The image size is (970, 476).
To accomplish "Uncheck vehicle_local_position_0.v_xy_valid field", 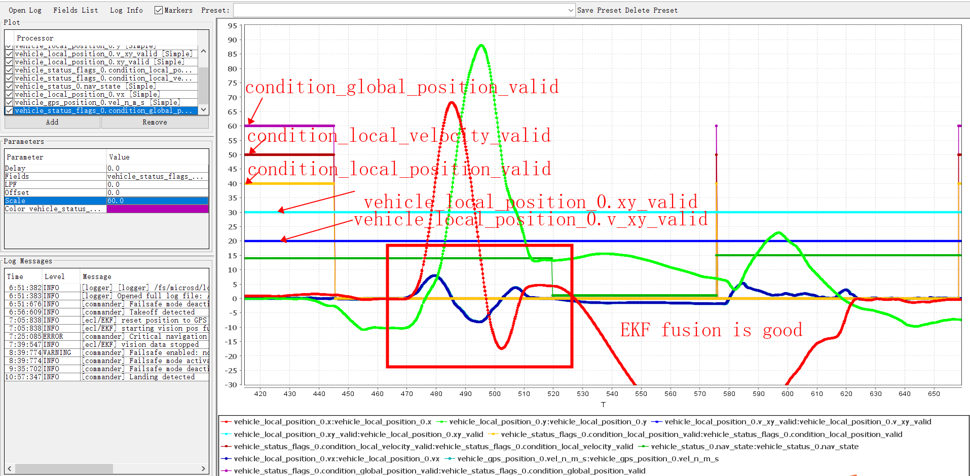I will 9,54.
